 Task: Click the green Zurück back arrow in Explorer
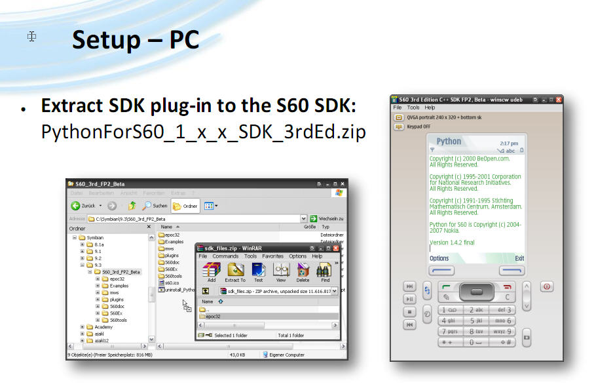[x=75, y=206]
